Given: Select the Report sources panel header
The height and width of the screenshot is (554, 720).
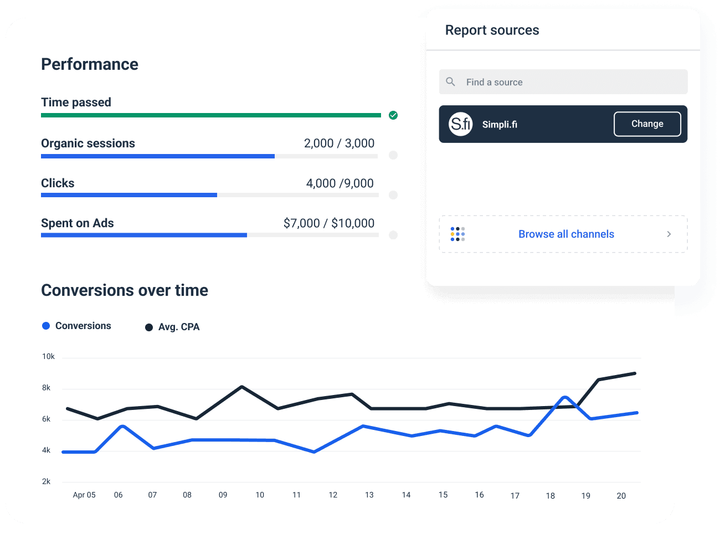Looking at the screenshot, I should 492,30.
